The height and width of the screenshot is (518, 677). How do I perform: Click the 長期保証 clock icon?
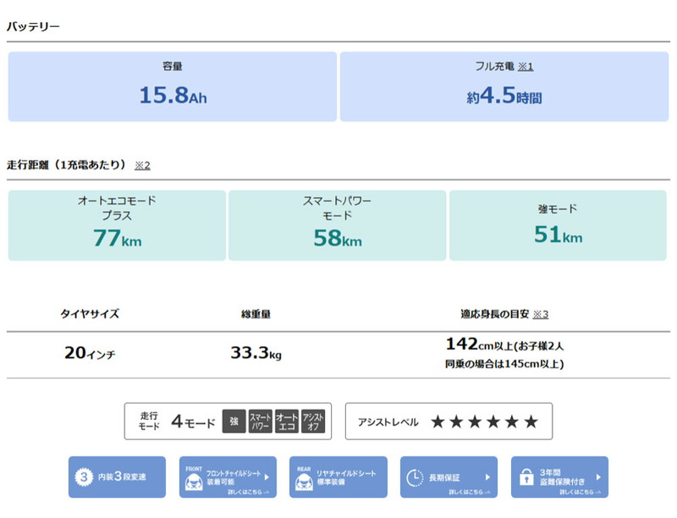tap(415, 477)
